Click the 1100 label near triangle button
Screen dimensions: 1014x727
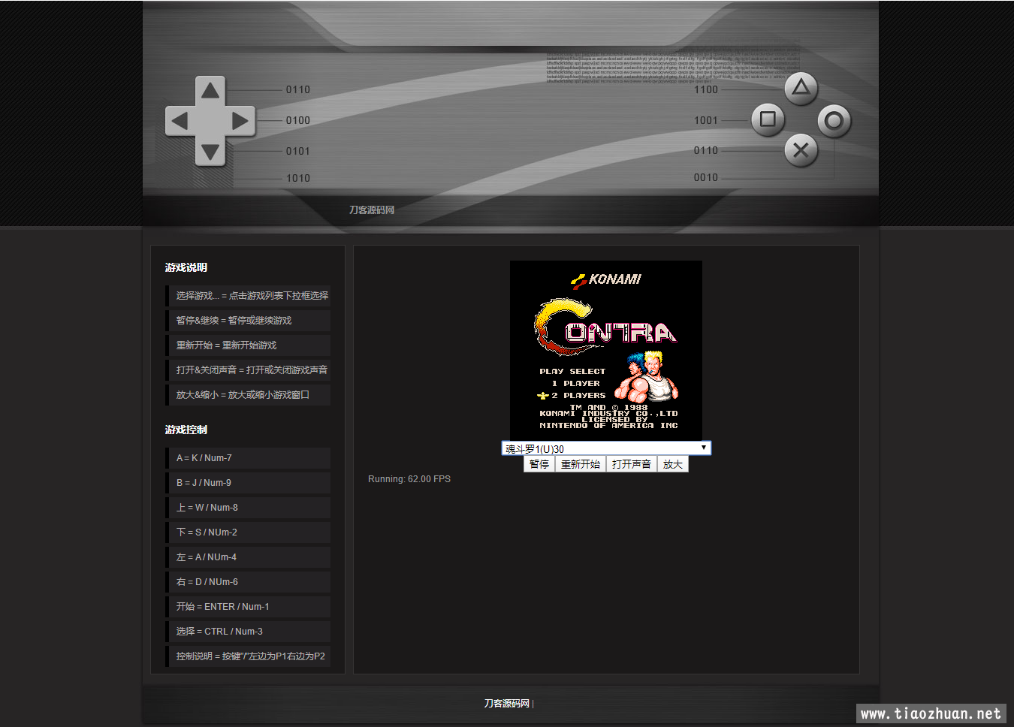[x=706, y=89]
